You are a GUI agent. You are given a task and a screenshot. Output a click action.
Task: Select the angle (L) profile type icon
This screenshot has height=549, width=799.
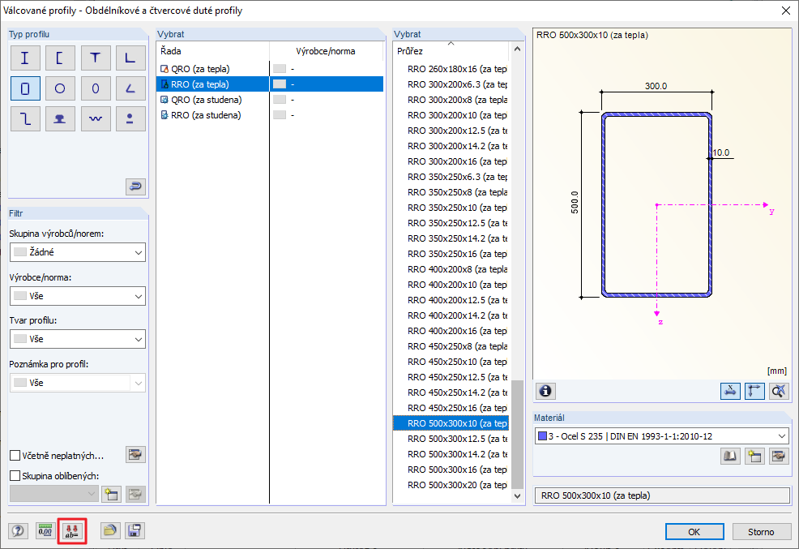[130, 58]
